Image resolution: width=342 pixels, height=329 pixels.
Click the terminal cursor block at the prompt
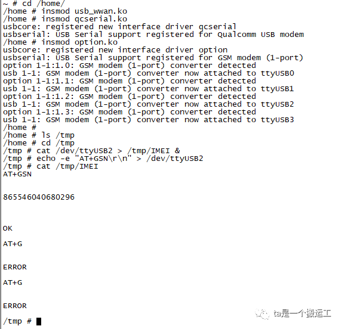[x=39, y=321]
